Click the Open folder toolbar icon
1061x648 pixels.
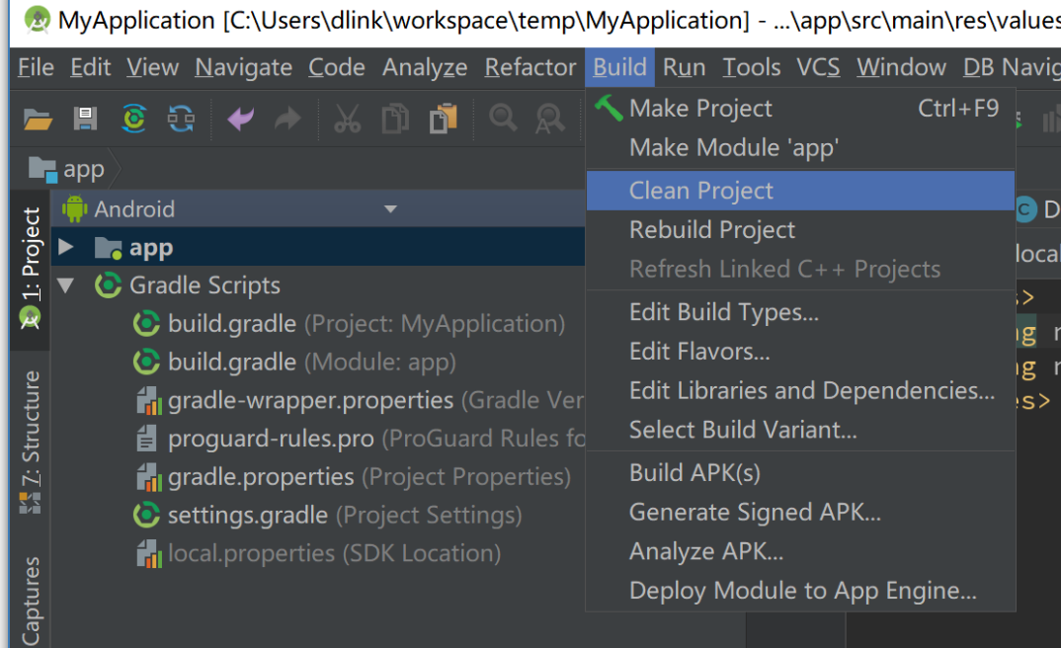click(38, 120)
